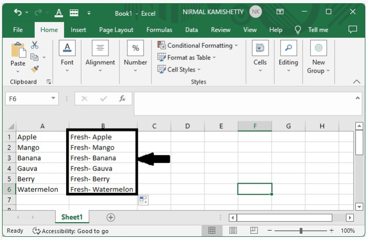Open the File menu
Image resolution: width=368 pixels, height=240 pixels.
(18, 30)
